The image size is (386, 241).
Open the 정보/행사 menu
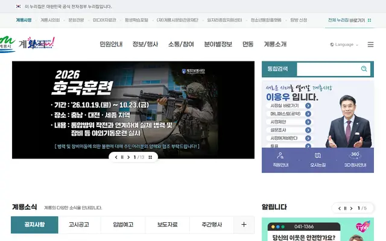click(x=145, y=44)
